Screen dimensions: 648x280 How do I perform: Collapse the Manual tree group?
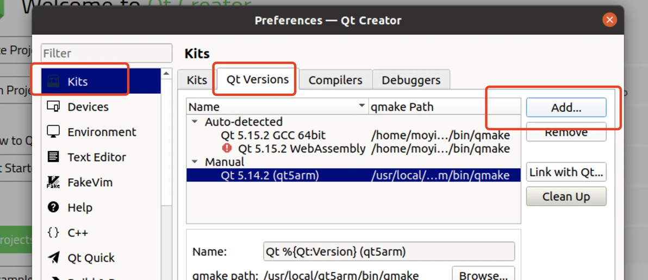pyautogui.click(x=195, y=162)
